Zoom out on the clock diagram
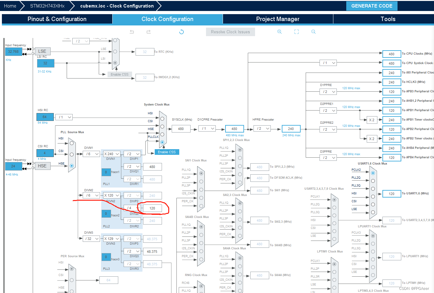 [x=314, y=32]
